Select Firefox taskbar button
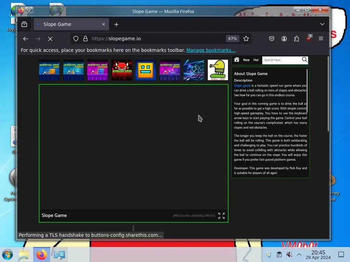The height and width of the screenshot is (262, 350). 42,254
